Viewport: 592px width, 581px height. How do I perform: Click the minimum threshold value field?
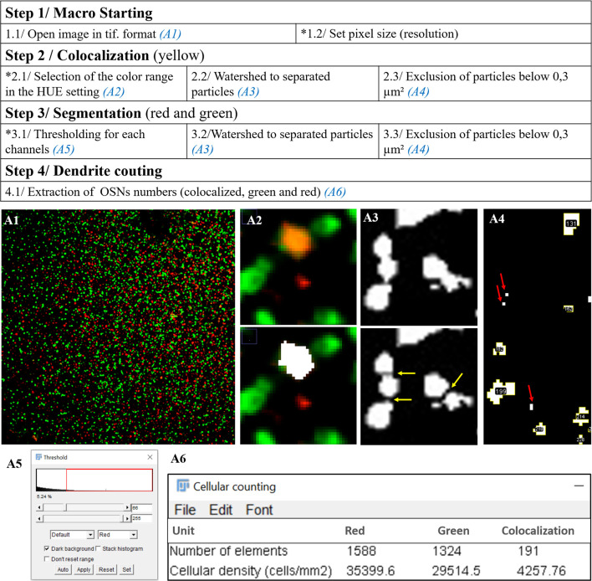142,507
